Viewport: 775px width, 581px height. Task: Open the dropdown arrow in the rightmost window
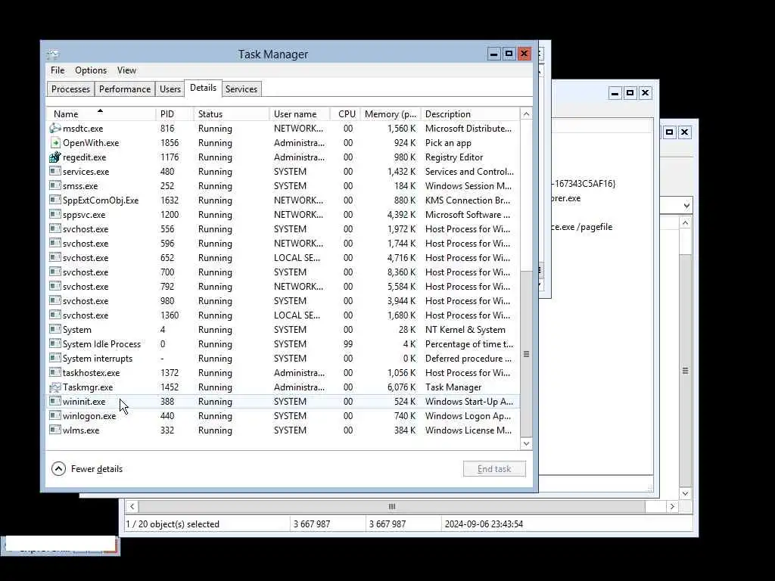coord(686,206)
